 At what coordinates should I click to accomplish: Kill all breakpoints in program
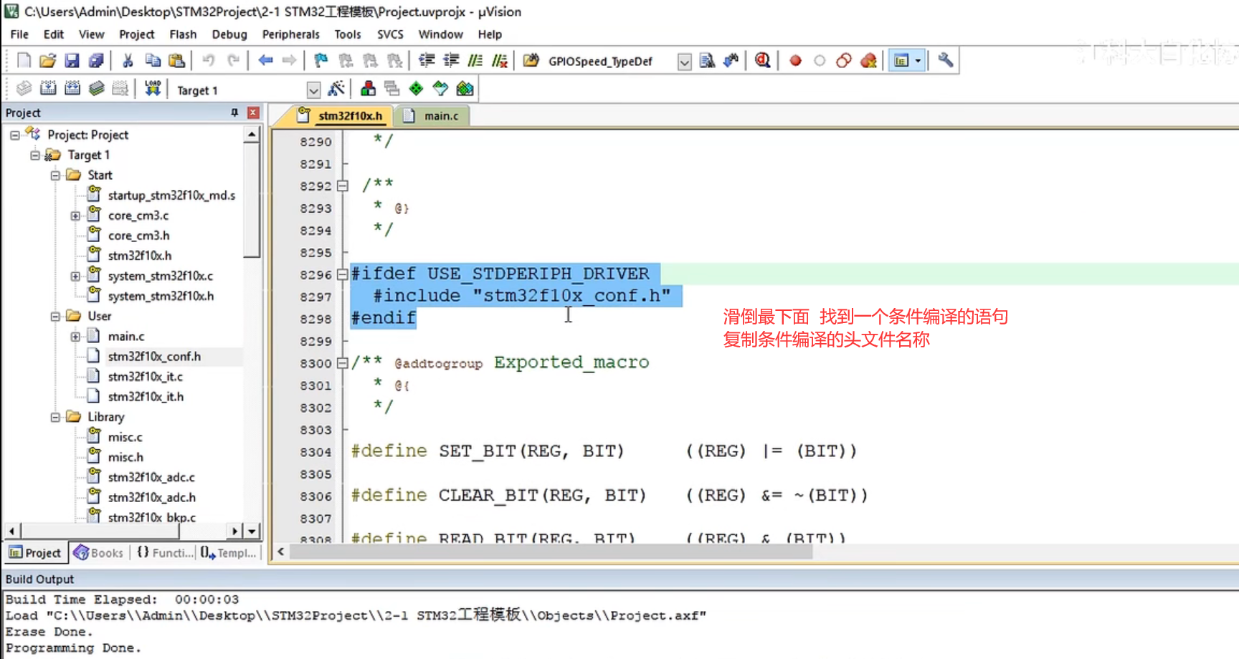(868, 60)
